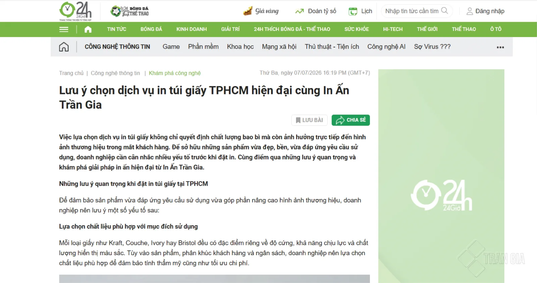This screenshot has width=537, height=283.
Task: Open the Lịch calendar icon
Action: tap(353, 11)
